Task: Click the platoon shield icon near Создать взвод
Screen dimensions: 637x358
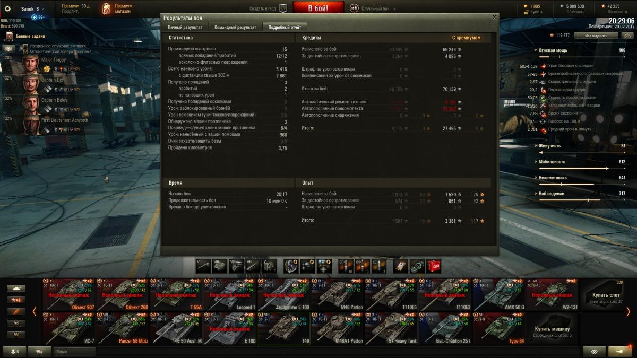Action: (283, 8)
